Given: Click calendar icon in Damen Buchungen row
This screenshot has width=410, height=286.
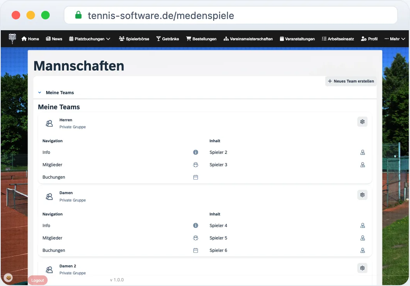Looking at the screenshot, I should coord(196,250).
